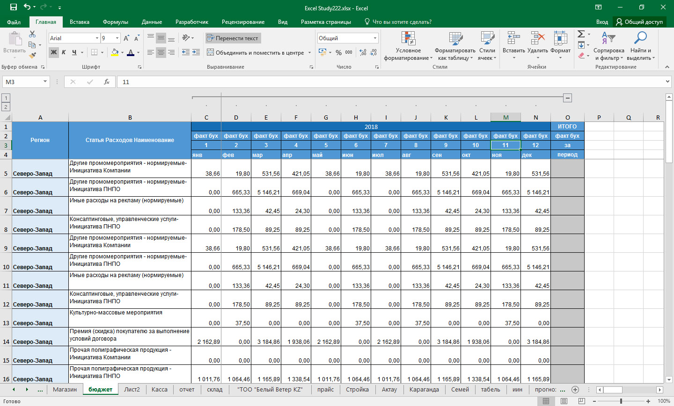This screenshot has height=406, width=674.
Task: Undo the last action
Action: point(27,7)
